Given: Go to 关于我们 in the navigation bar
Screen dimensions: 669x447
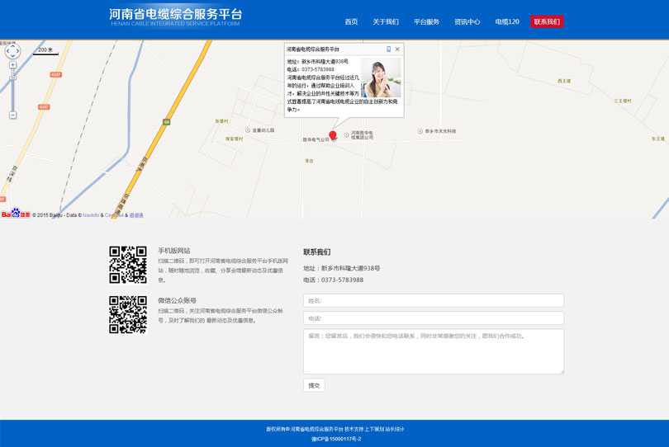Looking at the screenshot, I should [x=385, y=21].
